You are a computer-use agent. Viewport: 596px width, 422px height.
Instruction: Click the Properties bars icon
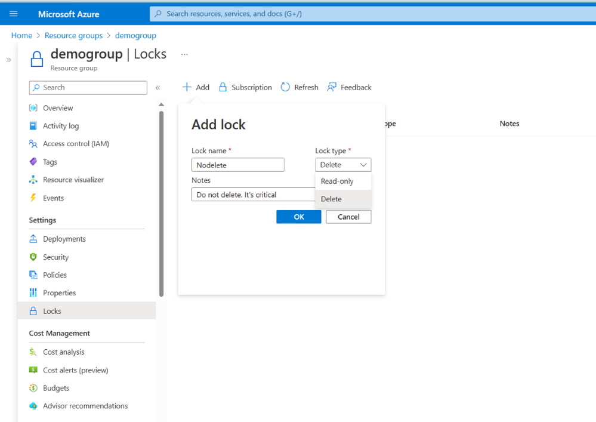[33, 292]
